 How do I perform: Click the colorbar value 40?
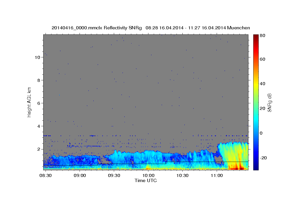point(263,84)
